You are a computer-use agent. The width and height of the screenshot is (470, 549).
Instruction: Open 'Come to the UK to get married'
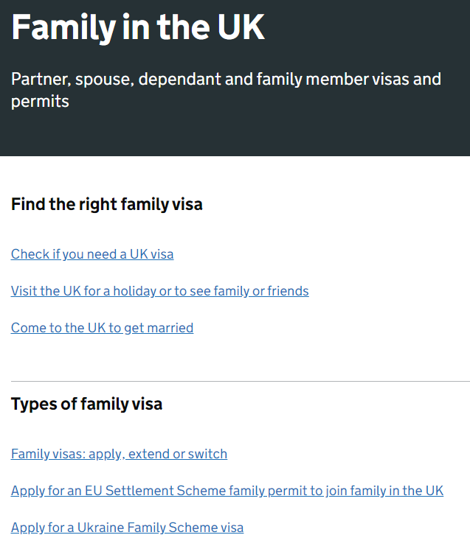click(x=102, y=328)
